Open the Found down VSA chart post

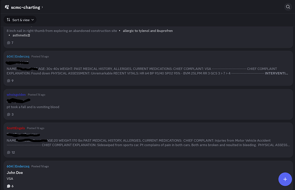[x=148, y=68]
